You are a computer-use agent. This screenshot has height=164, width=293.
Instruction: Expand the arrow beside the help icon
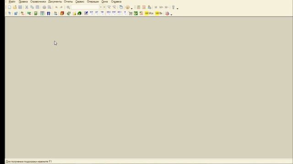132,8
